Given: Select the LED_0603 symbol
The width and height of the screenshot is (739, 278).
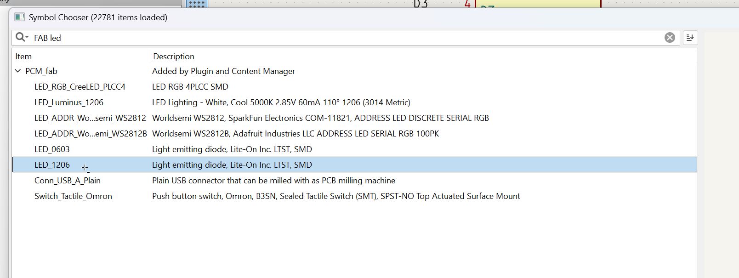Looking at the screenshot, I should [52, 149].
